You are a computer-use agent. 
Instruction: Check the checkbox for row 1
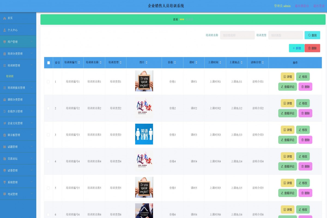click(48, 82)
